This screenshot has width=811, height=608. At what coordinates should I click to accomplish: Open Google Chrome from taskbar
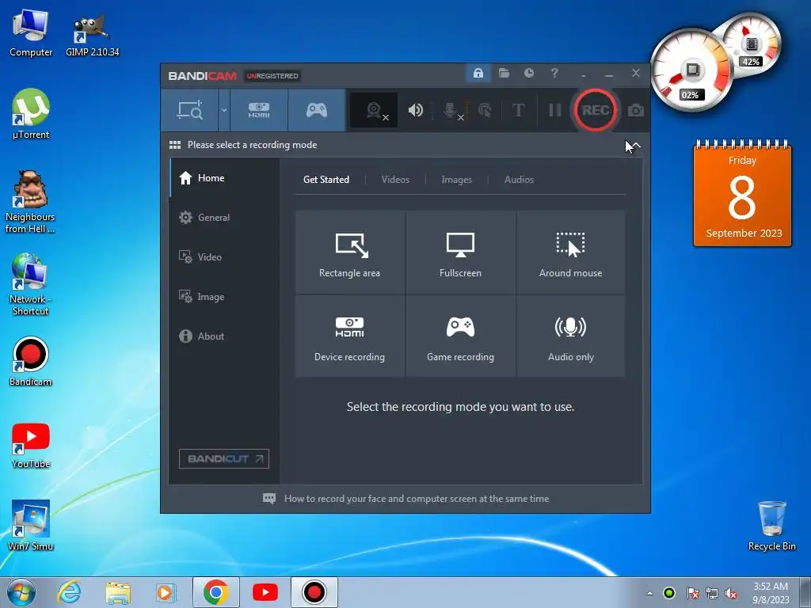[x=215, y=592]
